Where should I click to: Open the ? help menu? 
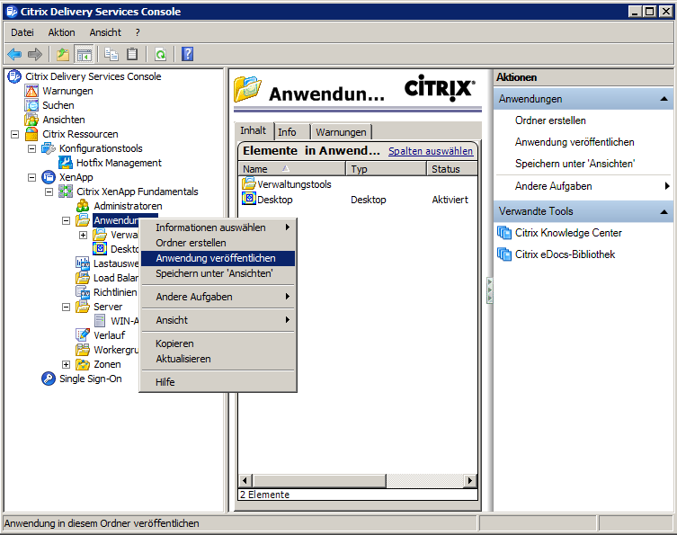138,32
